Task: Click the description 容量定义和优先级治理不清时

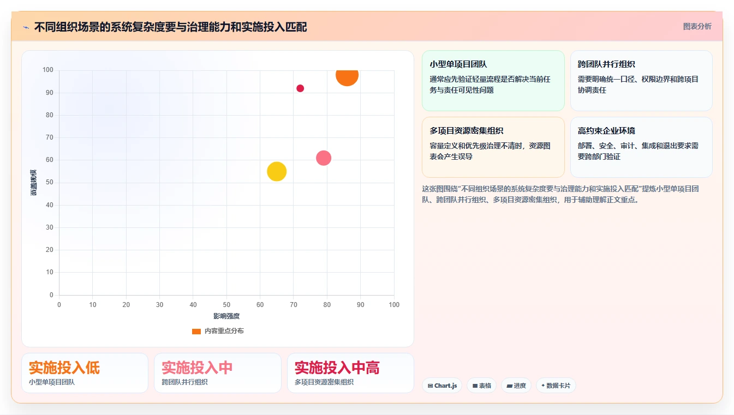Action: point(490,151)
